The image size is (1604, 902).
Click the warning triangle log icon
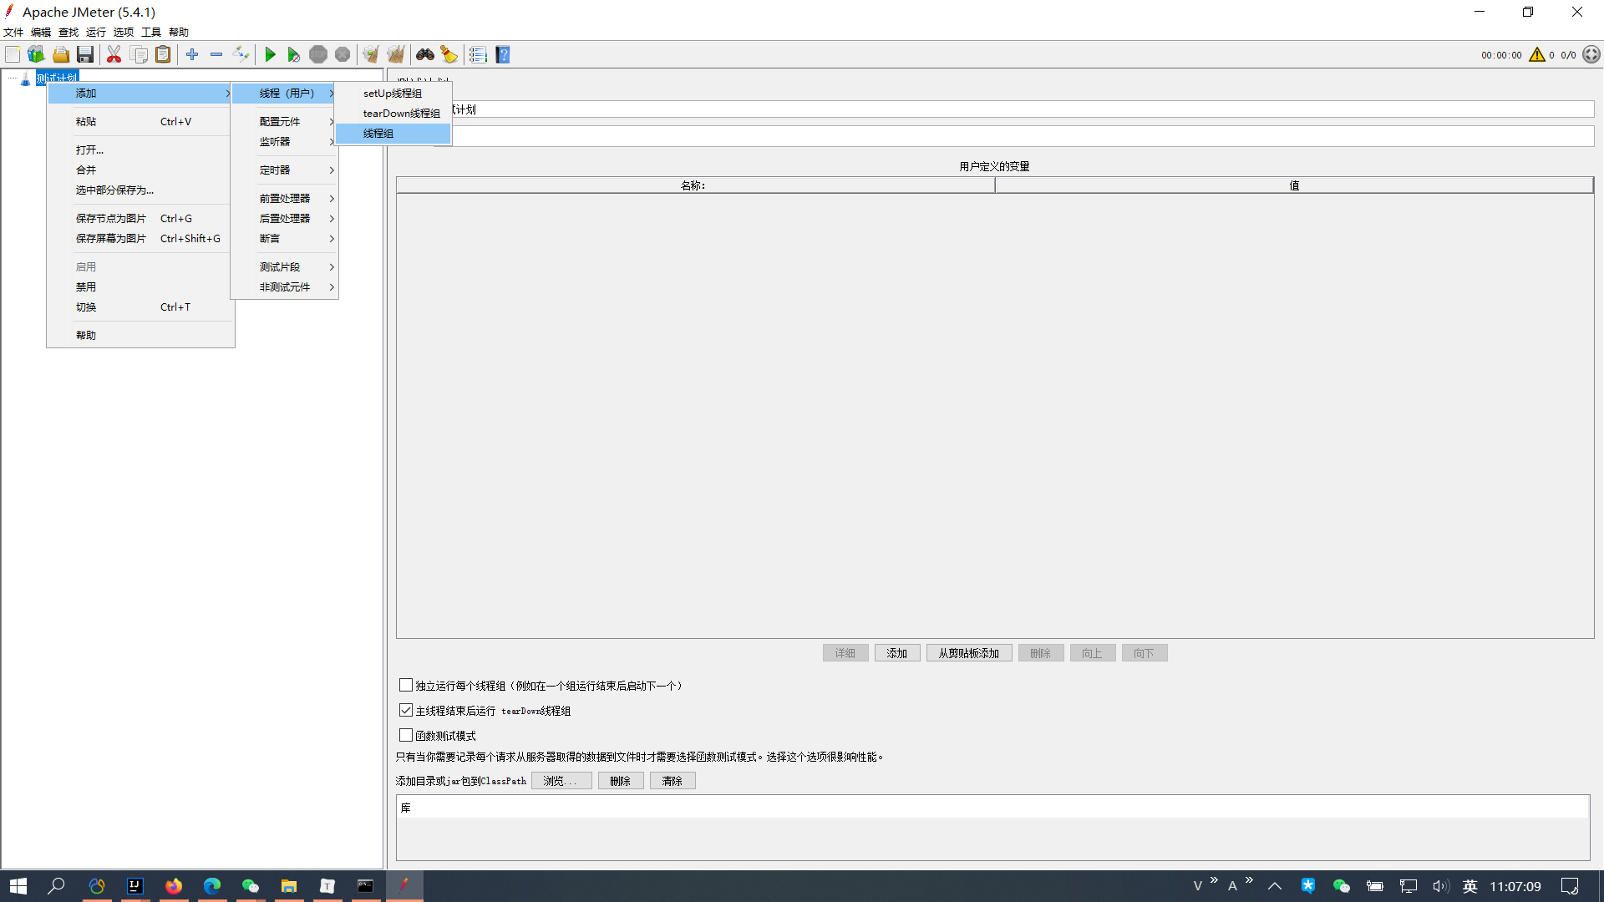point(1537,54)
